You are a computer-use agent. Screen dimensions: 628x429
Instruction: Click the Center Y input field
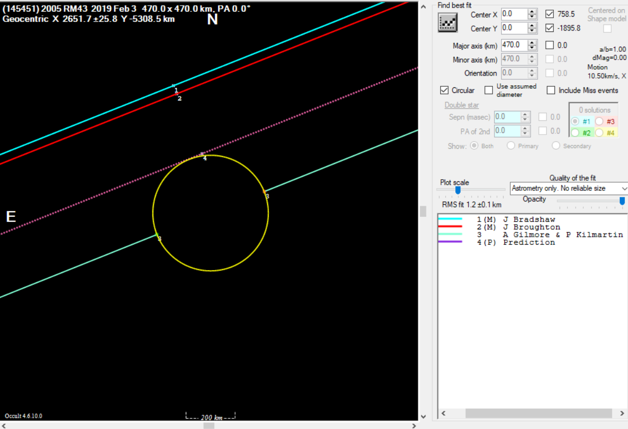(514, 28)
